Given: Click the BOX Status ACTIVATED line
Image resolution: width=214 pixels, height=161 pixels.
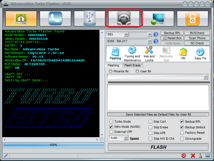Looking at the screenshot, I should coord(25,64).
